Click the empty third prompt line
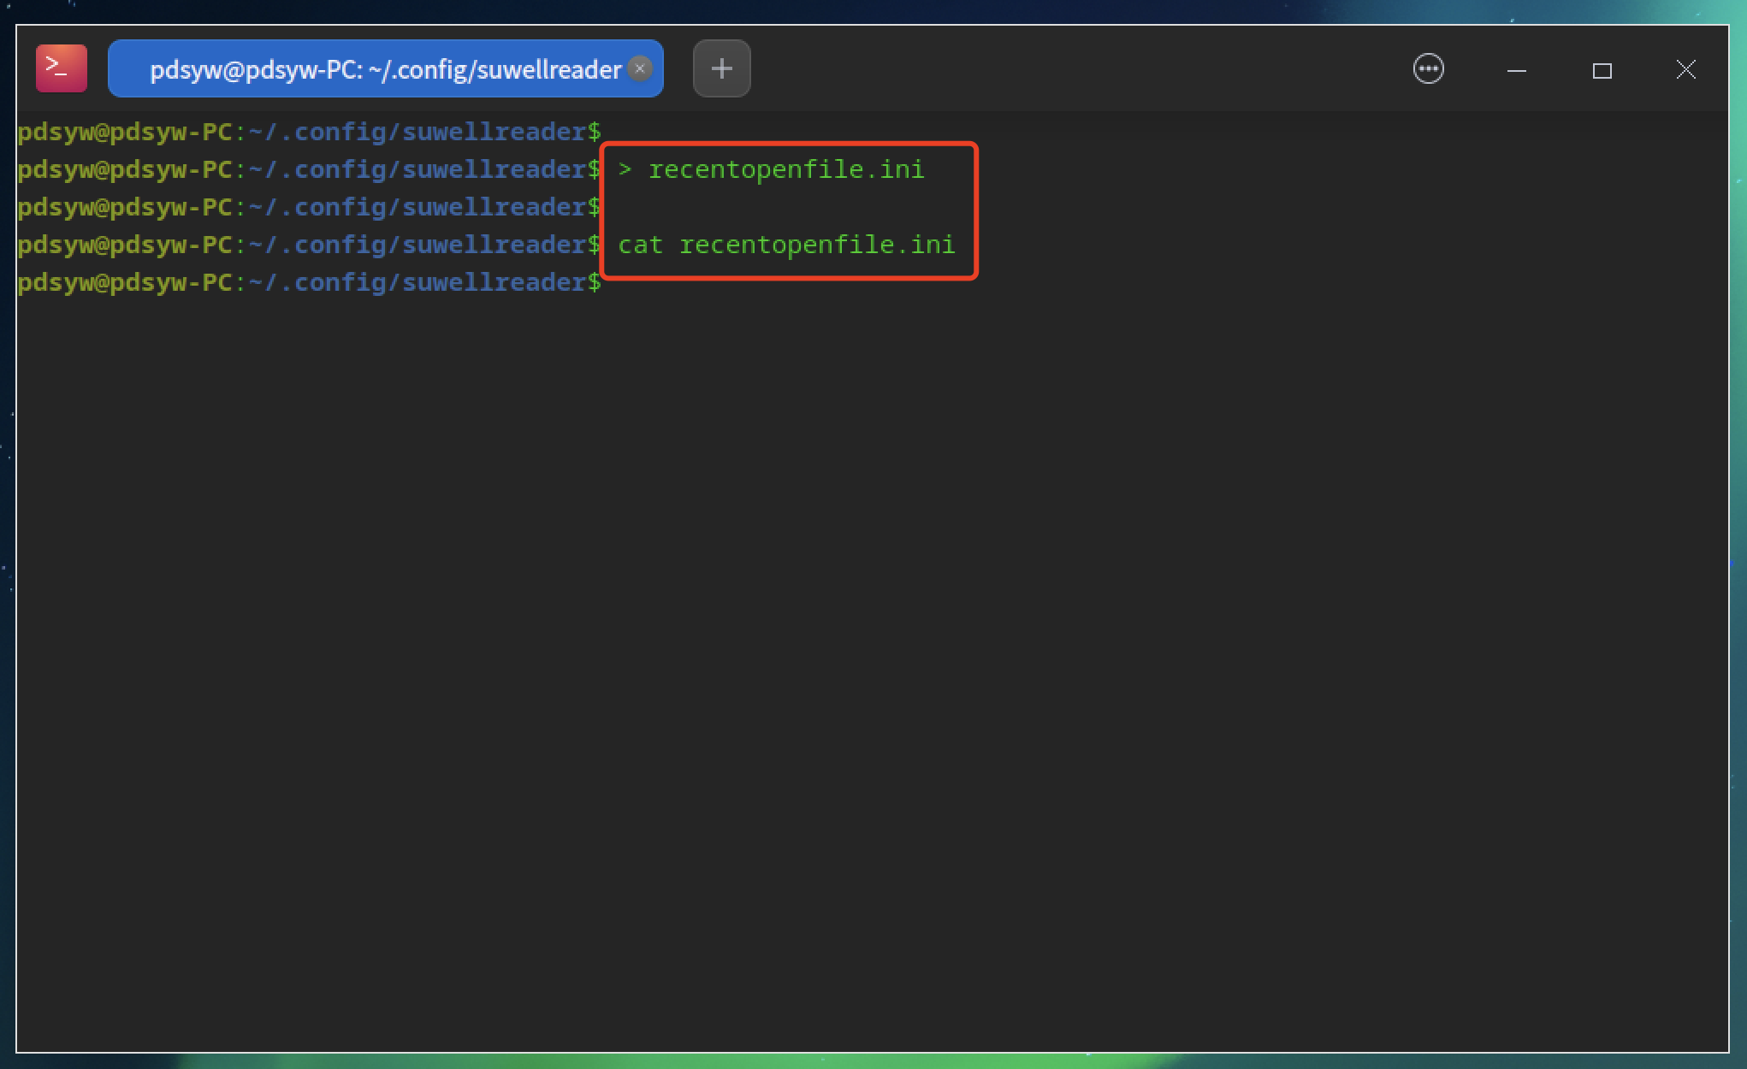The height and width of the screenshot is (1069, 1747). (x=308, y=207)
